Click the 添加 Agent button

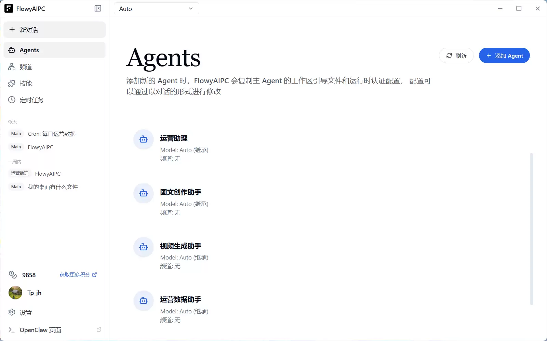point(504,56)
